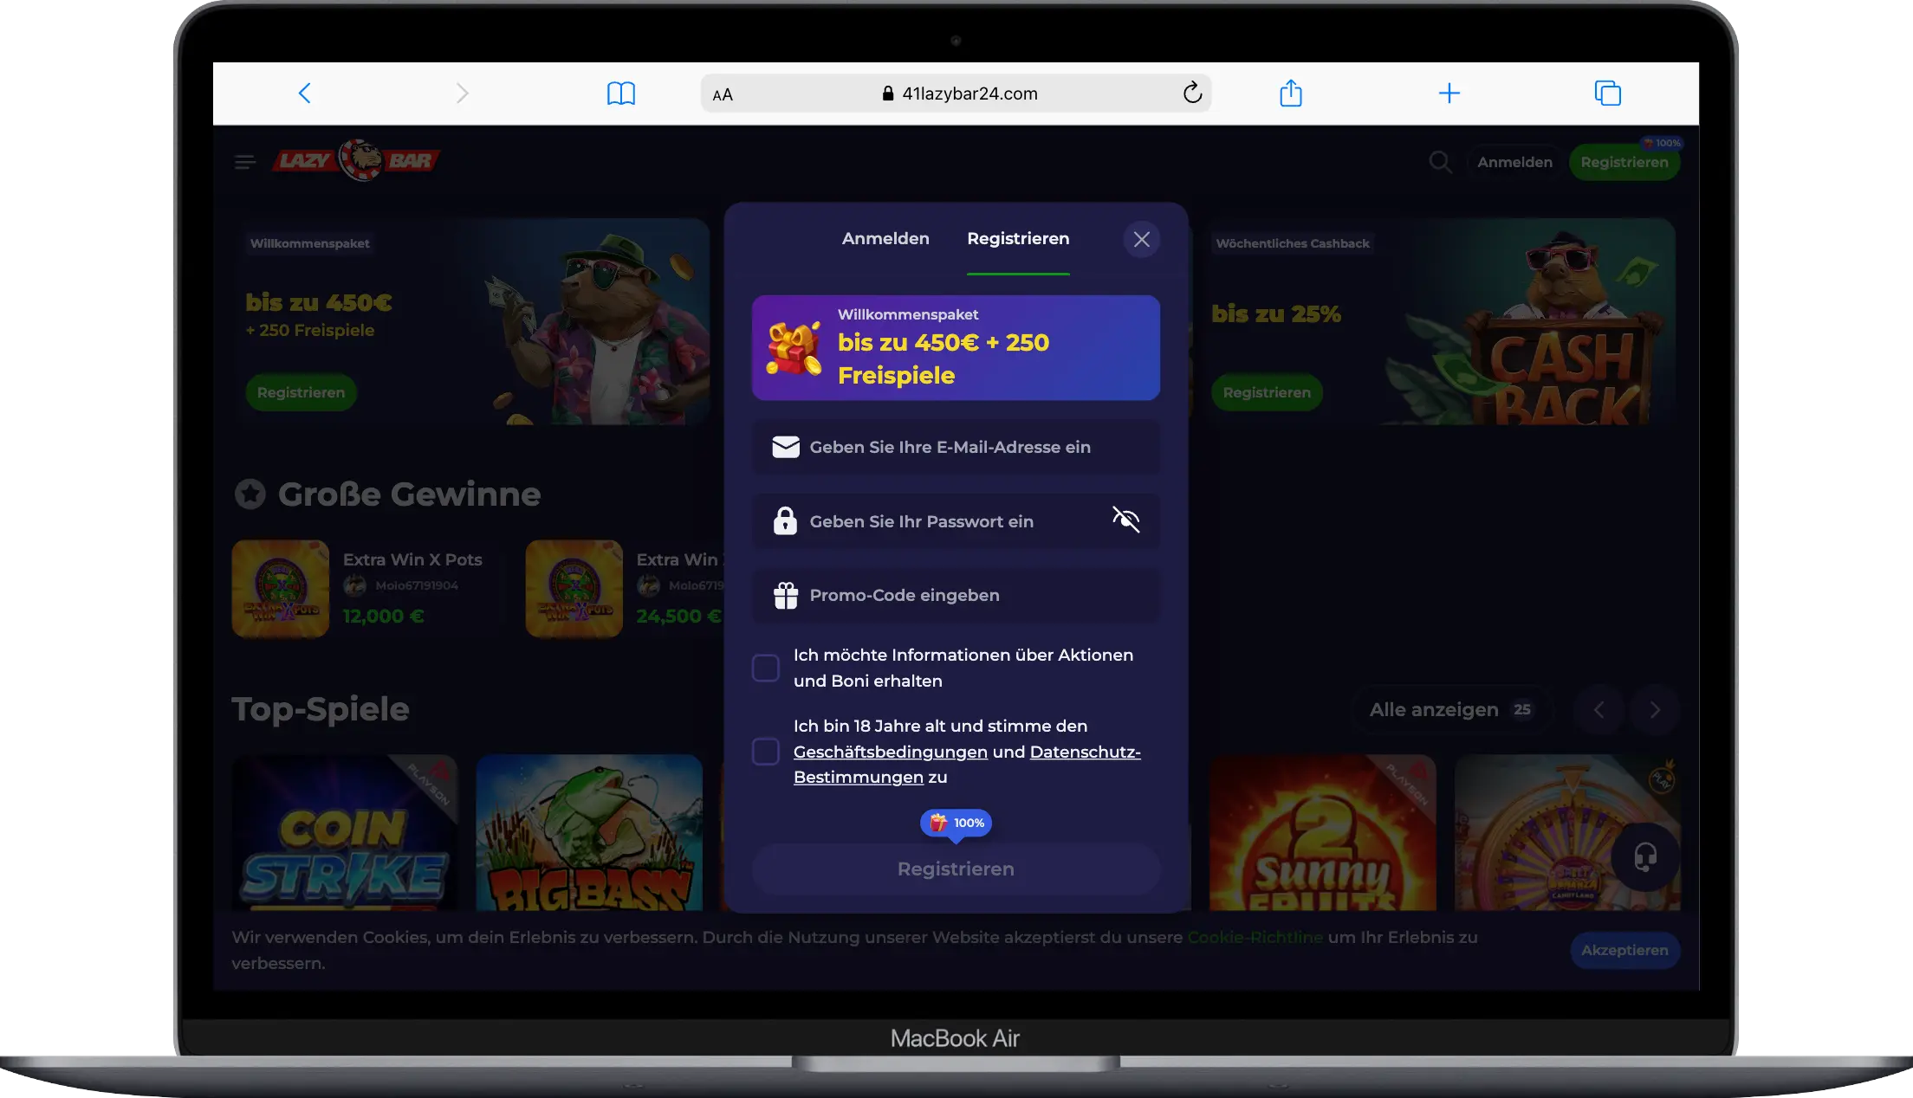
Task: Open the Geschäftsbedingungen link
Action: click(890, 752)
